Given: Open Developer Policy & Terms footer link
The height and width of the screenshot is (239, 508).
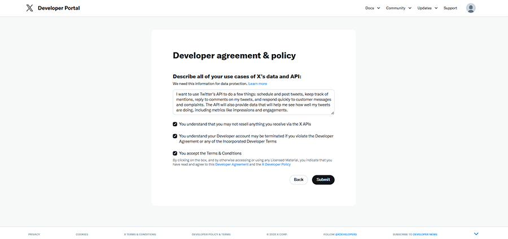Looking at the screenshot, I should click(211, 234).
